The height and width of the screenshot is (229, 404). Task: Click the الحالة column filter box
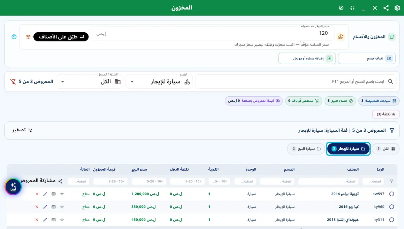coord(78,181)
